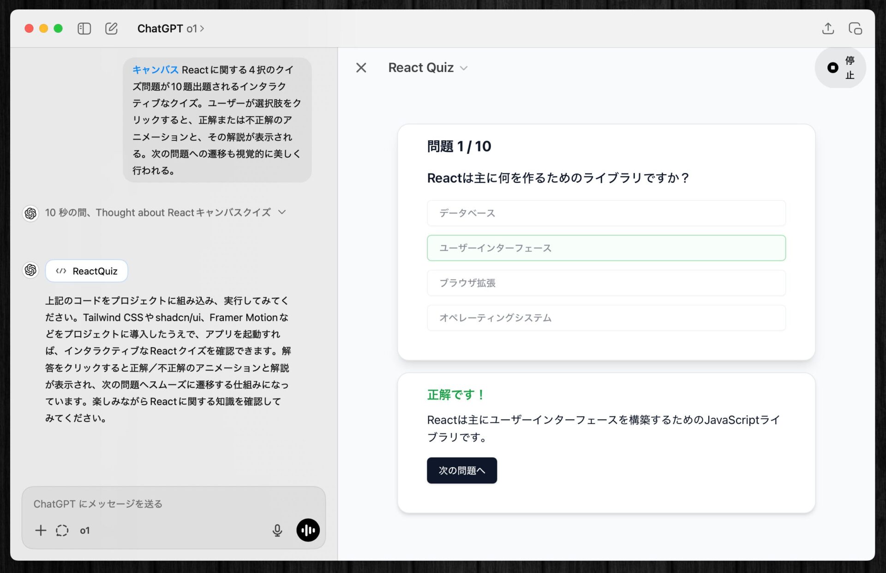Click the ユーザーインターフェース answer option
Viewport: 886px width, 573px height.
[606, 248]
